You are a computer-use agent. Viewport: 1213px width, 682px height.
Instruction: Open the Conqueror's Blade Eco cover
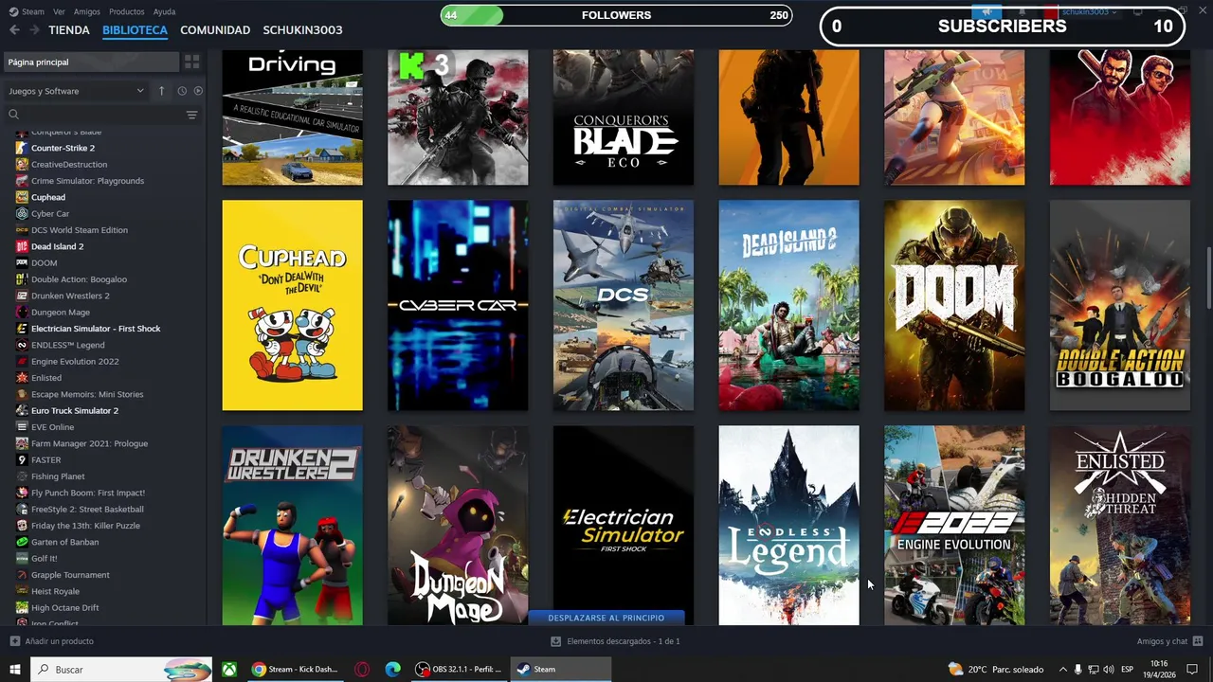[x=624, y=117]
